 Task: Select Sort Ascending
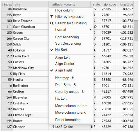pos(71,37)
